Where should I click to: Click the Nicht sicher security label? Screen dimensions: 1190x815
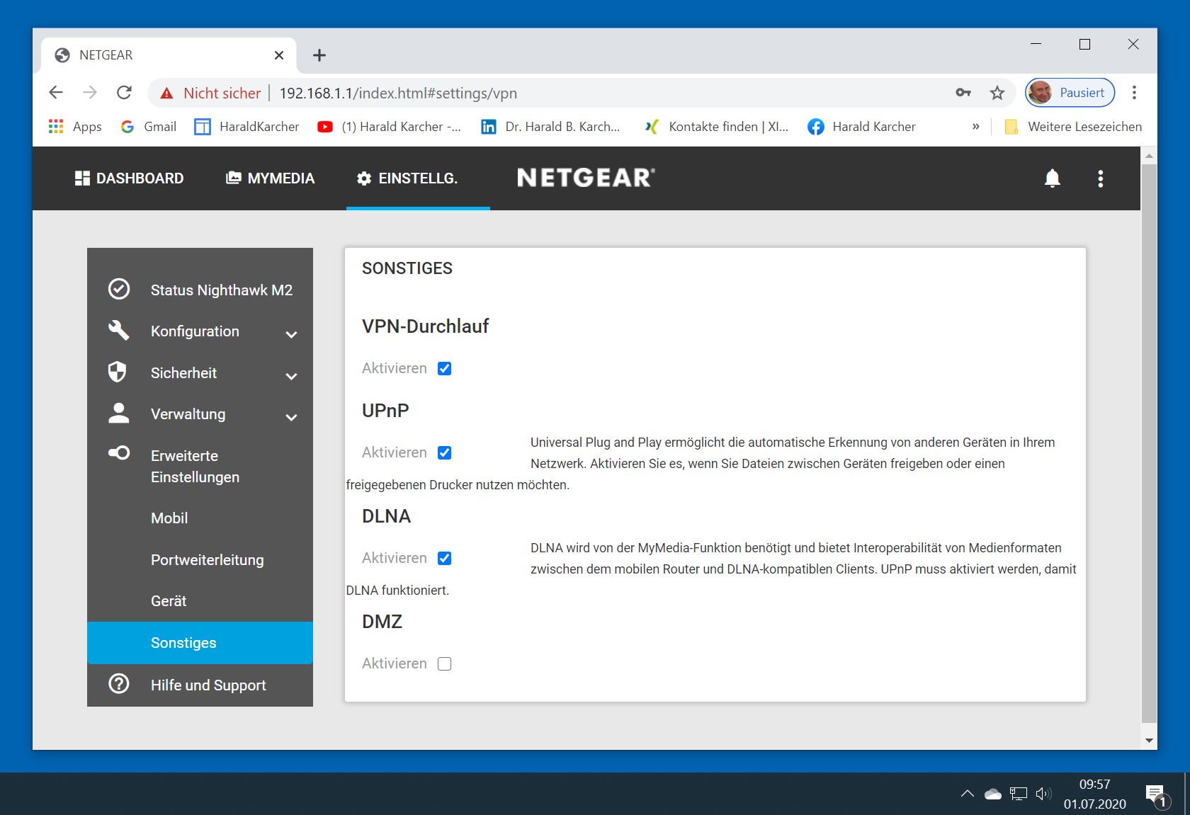pos(222,93)
